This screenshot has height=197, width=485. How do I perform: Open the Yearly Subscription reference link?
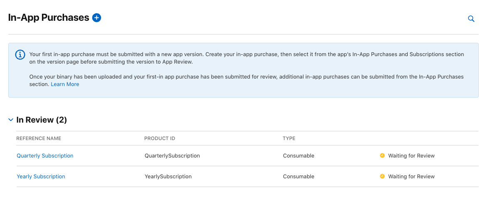click(41, 176)
